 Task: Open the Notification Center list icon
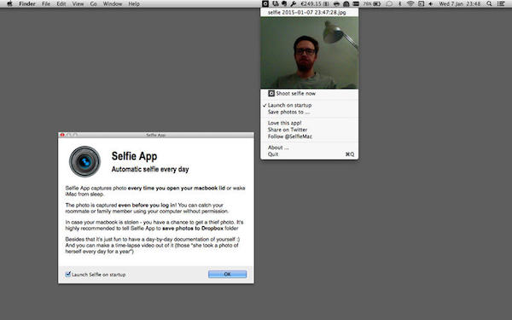(x=501, y=4)
